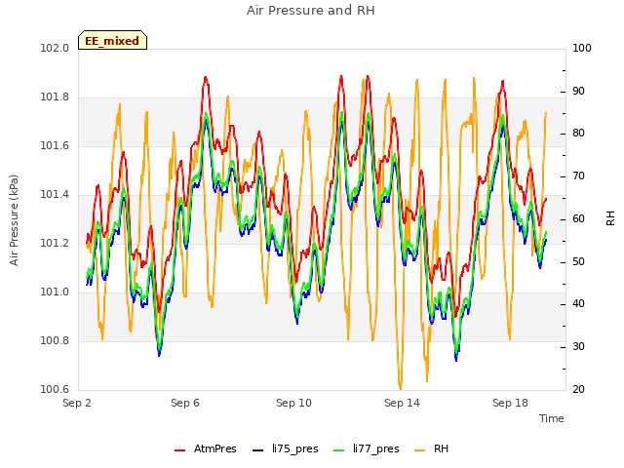Viewport: 624px width, 468px height.
Task: Click the Air Pressure (kPa) axis label
Action: tap(14, 220)
